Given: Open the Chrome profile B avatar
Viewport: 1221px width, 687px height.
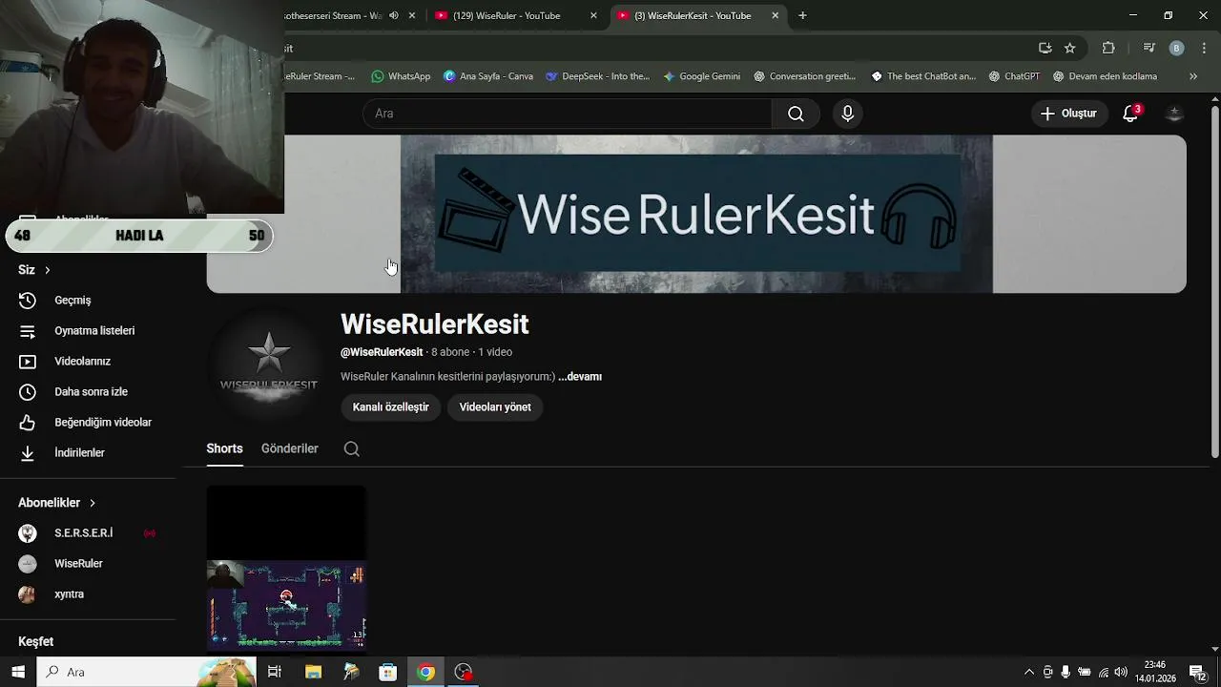Looking at the screenshot, I should (x=1176, y=49).
